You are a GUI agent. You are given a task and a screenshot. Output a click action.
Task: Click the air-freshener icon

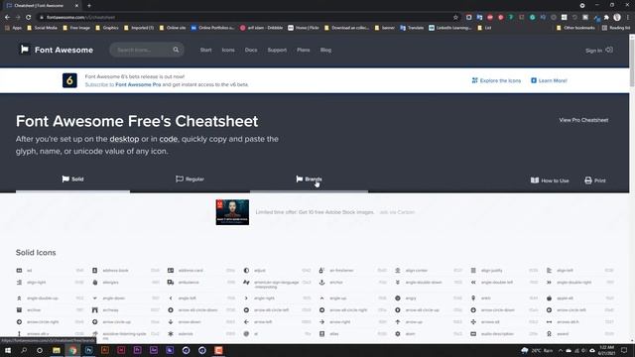[321, 271]
